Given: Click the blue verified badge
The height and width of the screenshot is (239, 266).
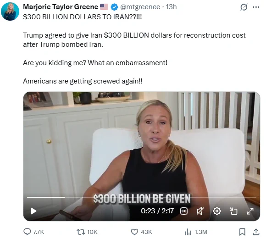Looking at the screenshot, I should point(114,7).
